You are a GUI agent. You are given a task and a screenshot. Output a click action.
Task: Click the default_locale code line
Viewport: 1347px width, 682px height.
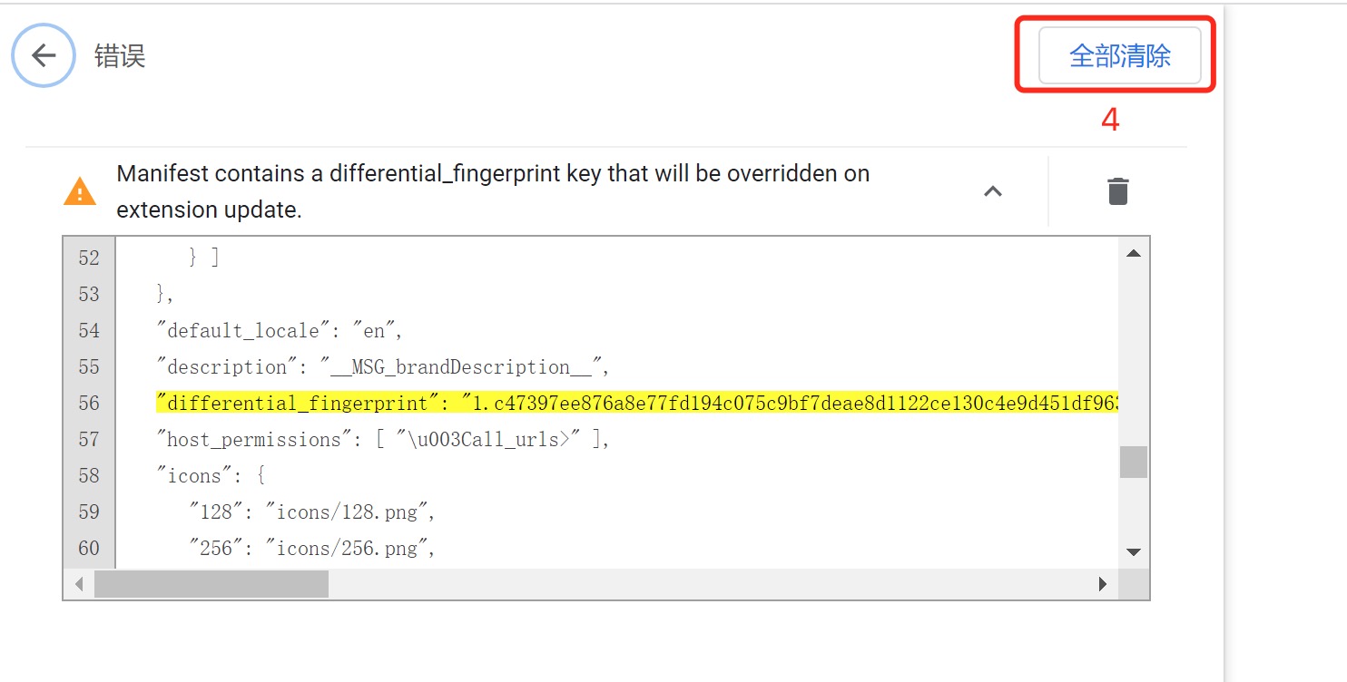pyautogui.click(x=280, y=330)
